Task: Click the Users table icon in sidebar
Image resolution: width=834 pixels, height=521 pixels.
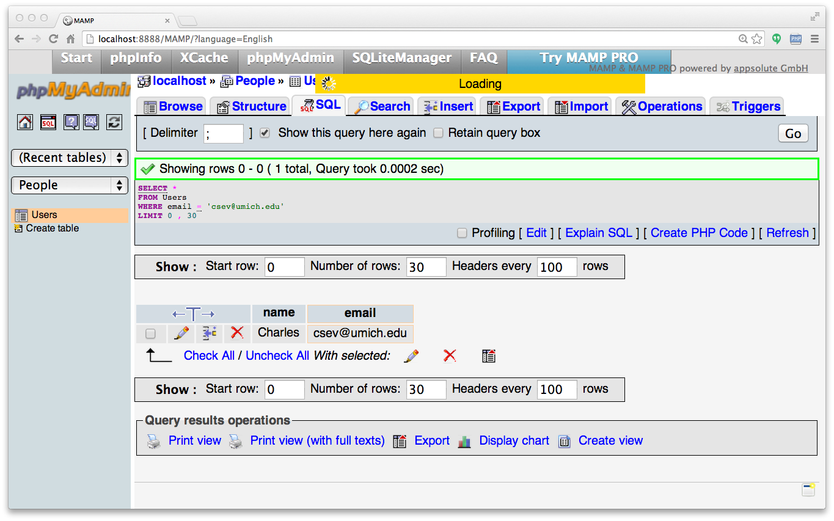Action: coord(21,215)
